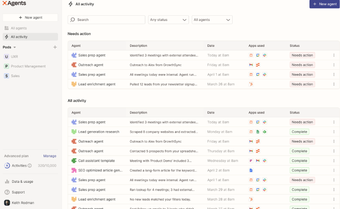Click the Activities lightning circle icon
Screen dimensions: 340x209
[7, 166]
